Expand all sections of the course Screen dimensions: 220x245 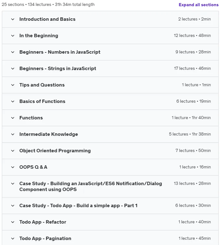click(198, 5)
